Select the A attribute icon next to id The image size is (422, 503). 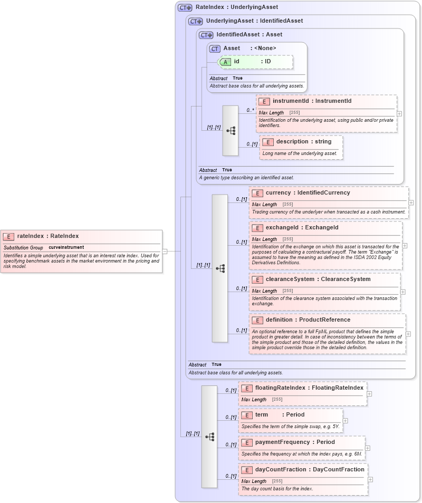(x=225, y=62)
